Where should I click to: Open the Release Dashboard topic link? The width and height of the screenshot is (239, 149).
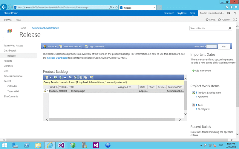(x=57, y=58)
